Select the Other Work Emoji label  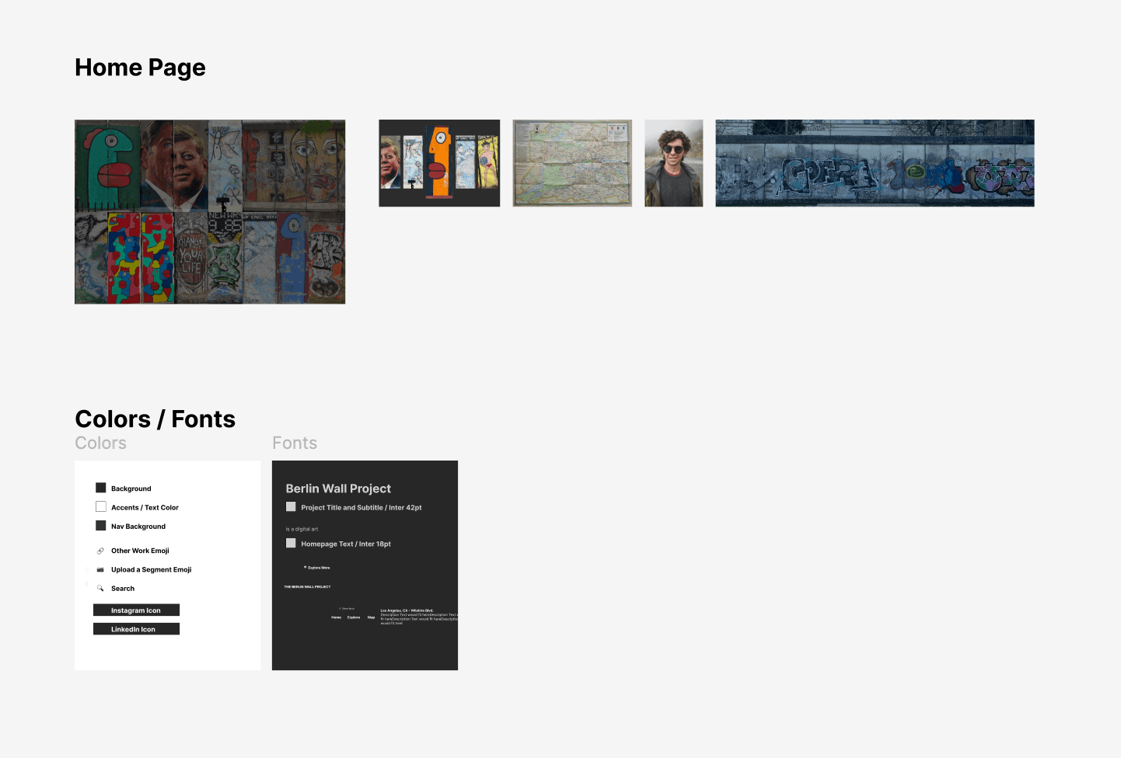point(140,551)
